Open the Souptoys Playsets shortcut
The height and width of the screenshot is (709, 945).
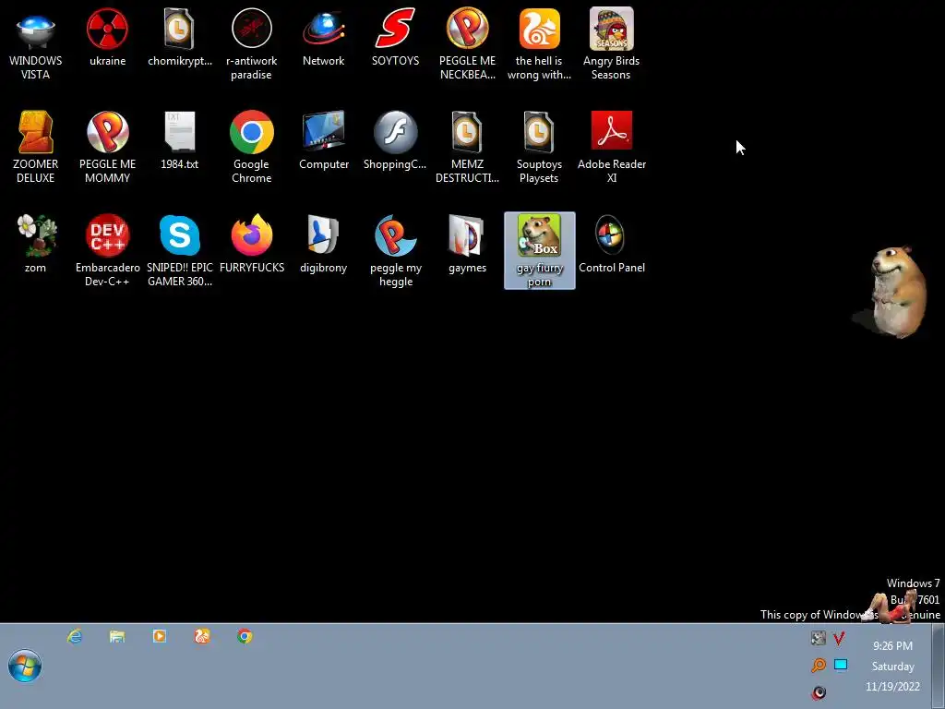point(539,147)
